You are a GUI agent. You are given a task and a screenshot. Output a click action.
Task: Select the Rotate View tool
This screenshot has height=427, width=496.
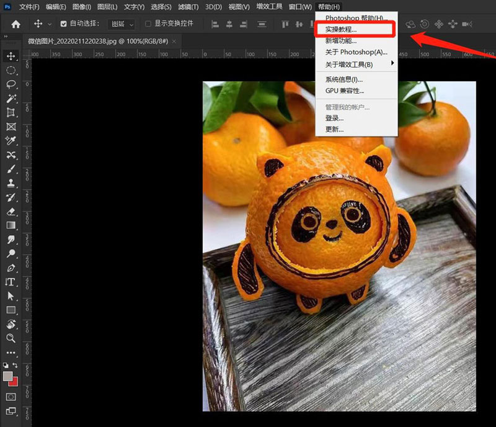(11, 325)
